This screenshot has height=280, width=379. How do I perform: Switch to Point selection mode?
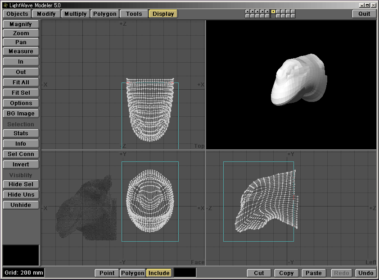tap(107, 273)
